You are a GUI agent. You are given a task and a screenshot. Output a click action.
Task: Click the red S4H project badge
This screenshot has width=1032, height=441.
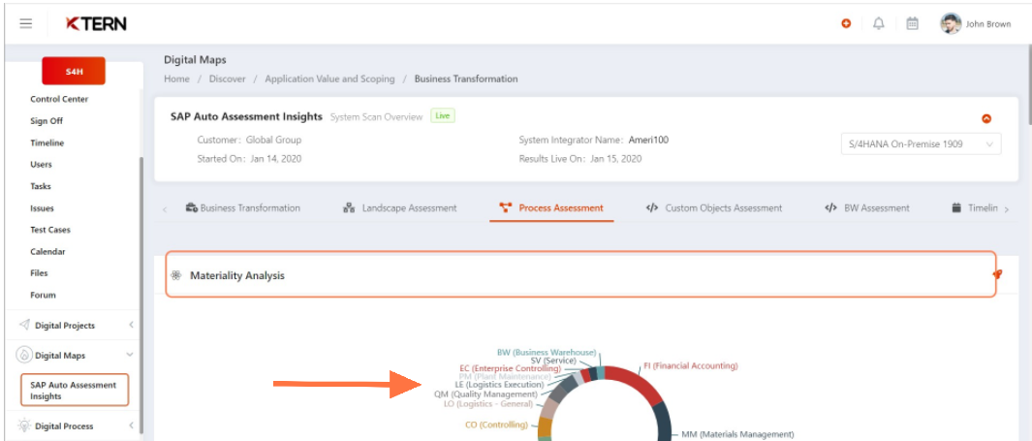click(x=74, y=71)
